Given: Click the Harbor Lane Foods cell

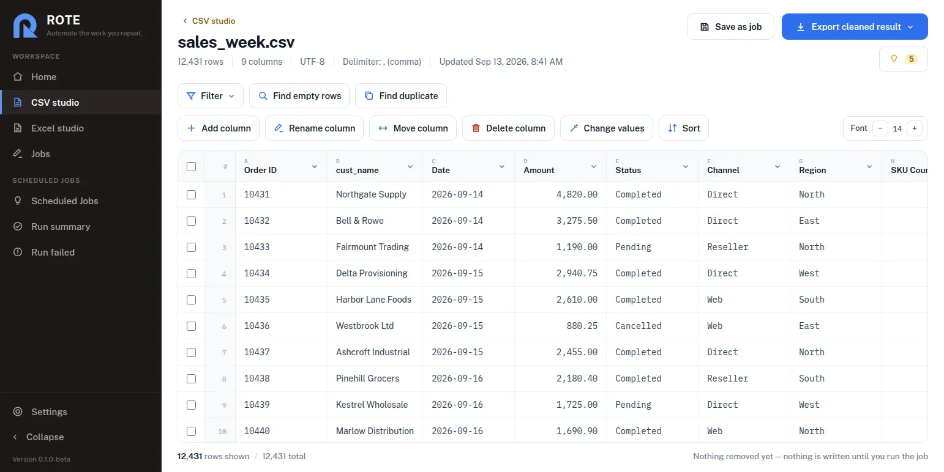Looking at the screenshot, I should coord(375,300).
